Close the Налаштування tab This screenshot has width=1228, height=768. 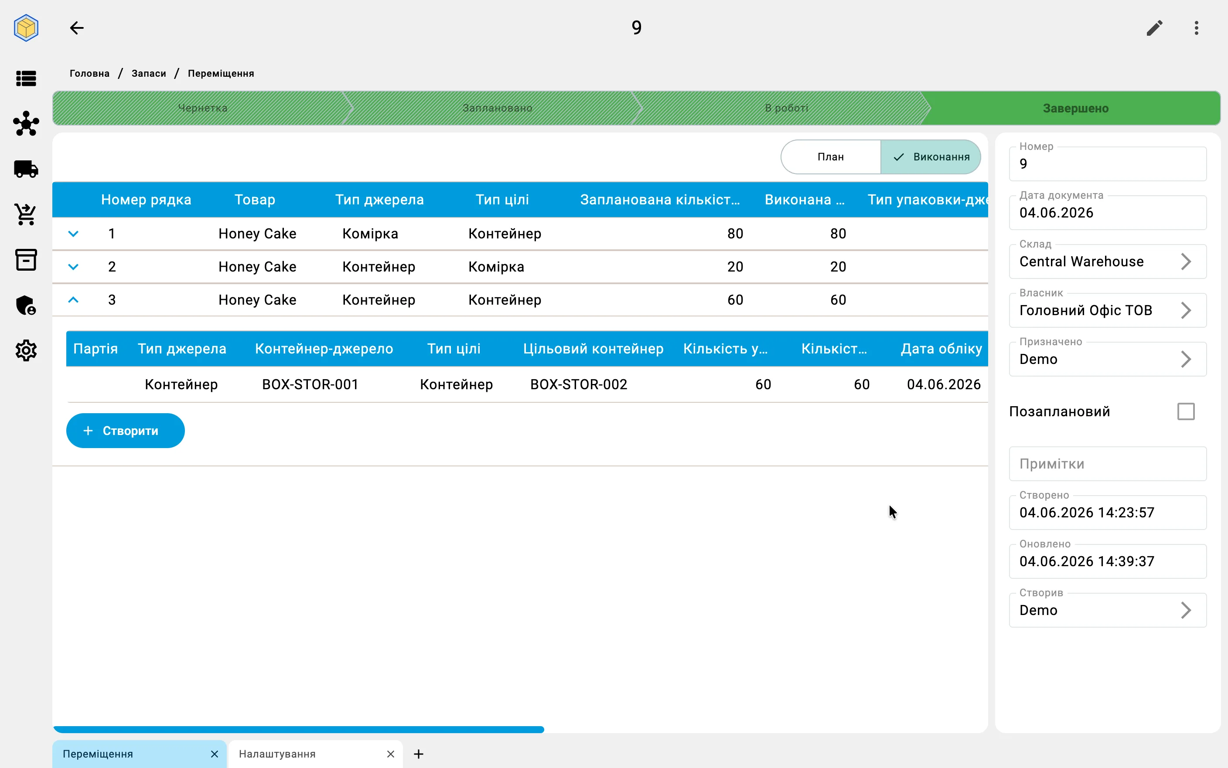coord(390,754)
